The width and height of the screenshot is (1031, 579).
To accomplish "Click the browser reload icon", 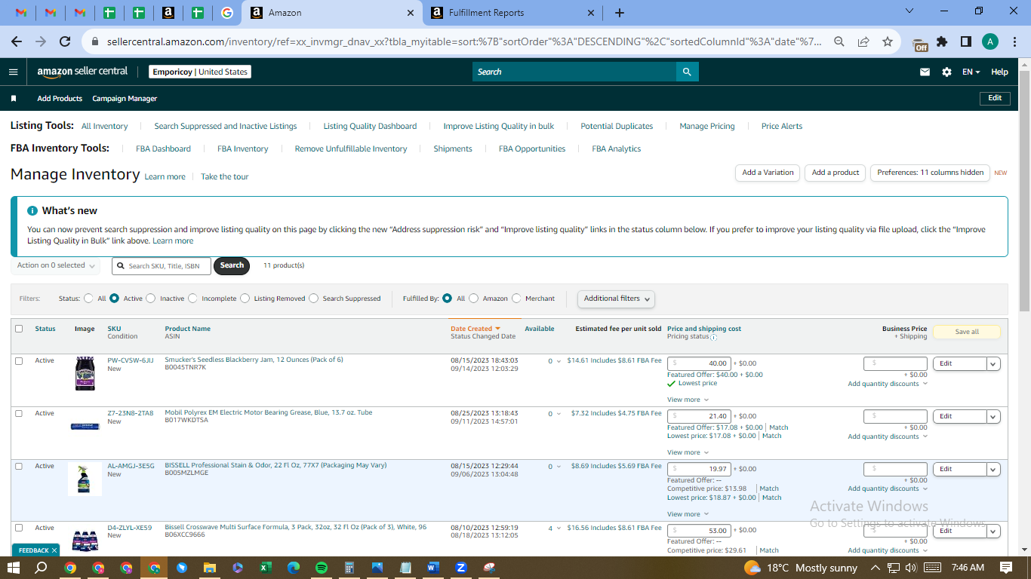I will [x=65, y=41].
